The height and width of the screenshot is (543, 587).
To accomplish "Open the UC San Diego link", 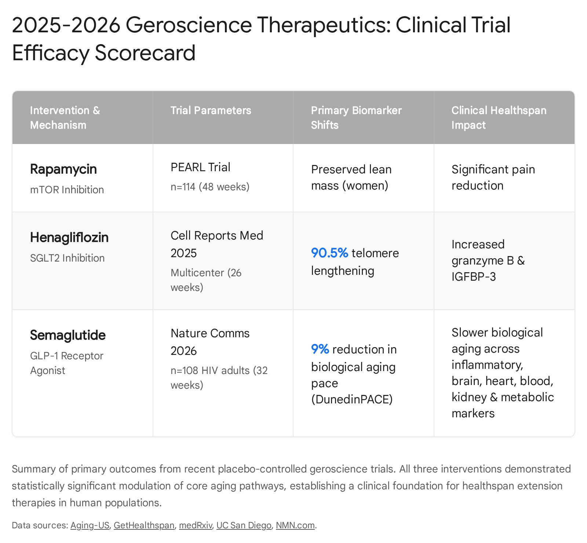I will [244, 525].
